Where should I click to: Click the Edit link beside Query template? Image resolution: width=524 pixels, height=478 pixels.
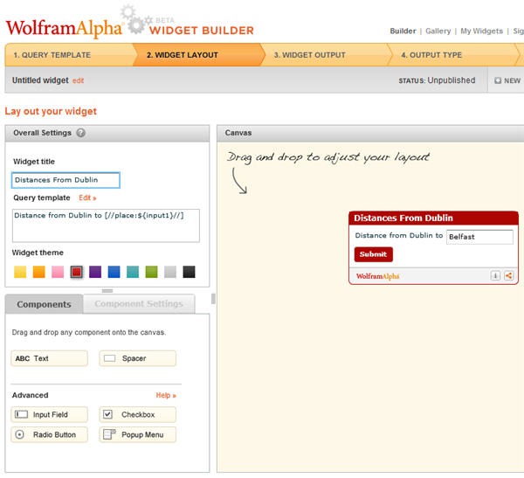coord(87,198)
